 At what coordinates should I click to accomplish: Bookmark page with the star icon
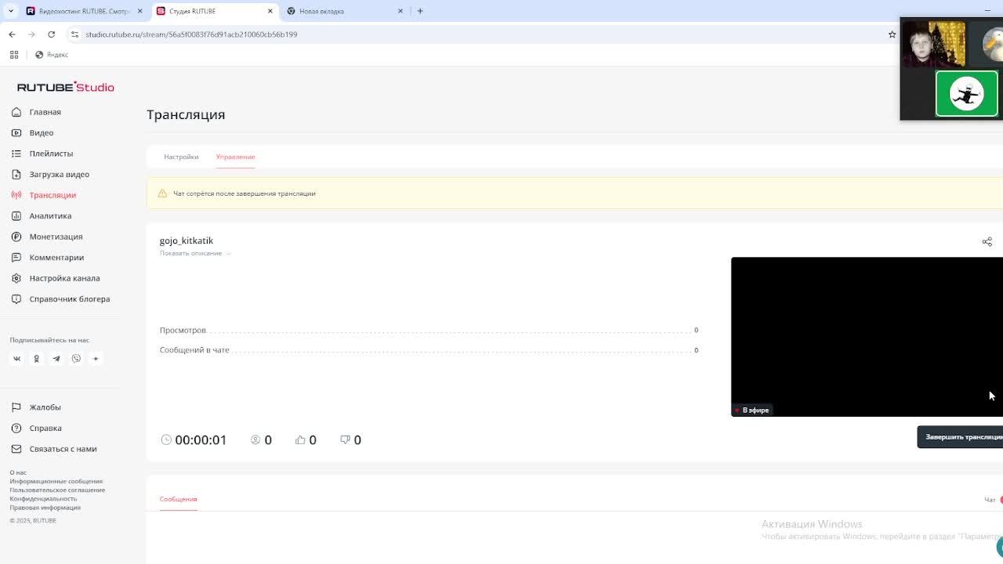(892, 34)
